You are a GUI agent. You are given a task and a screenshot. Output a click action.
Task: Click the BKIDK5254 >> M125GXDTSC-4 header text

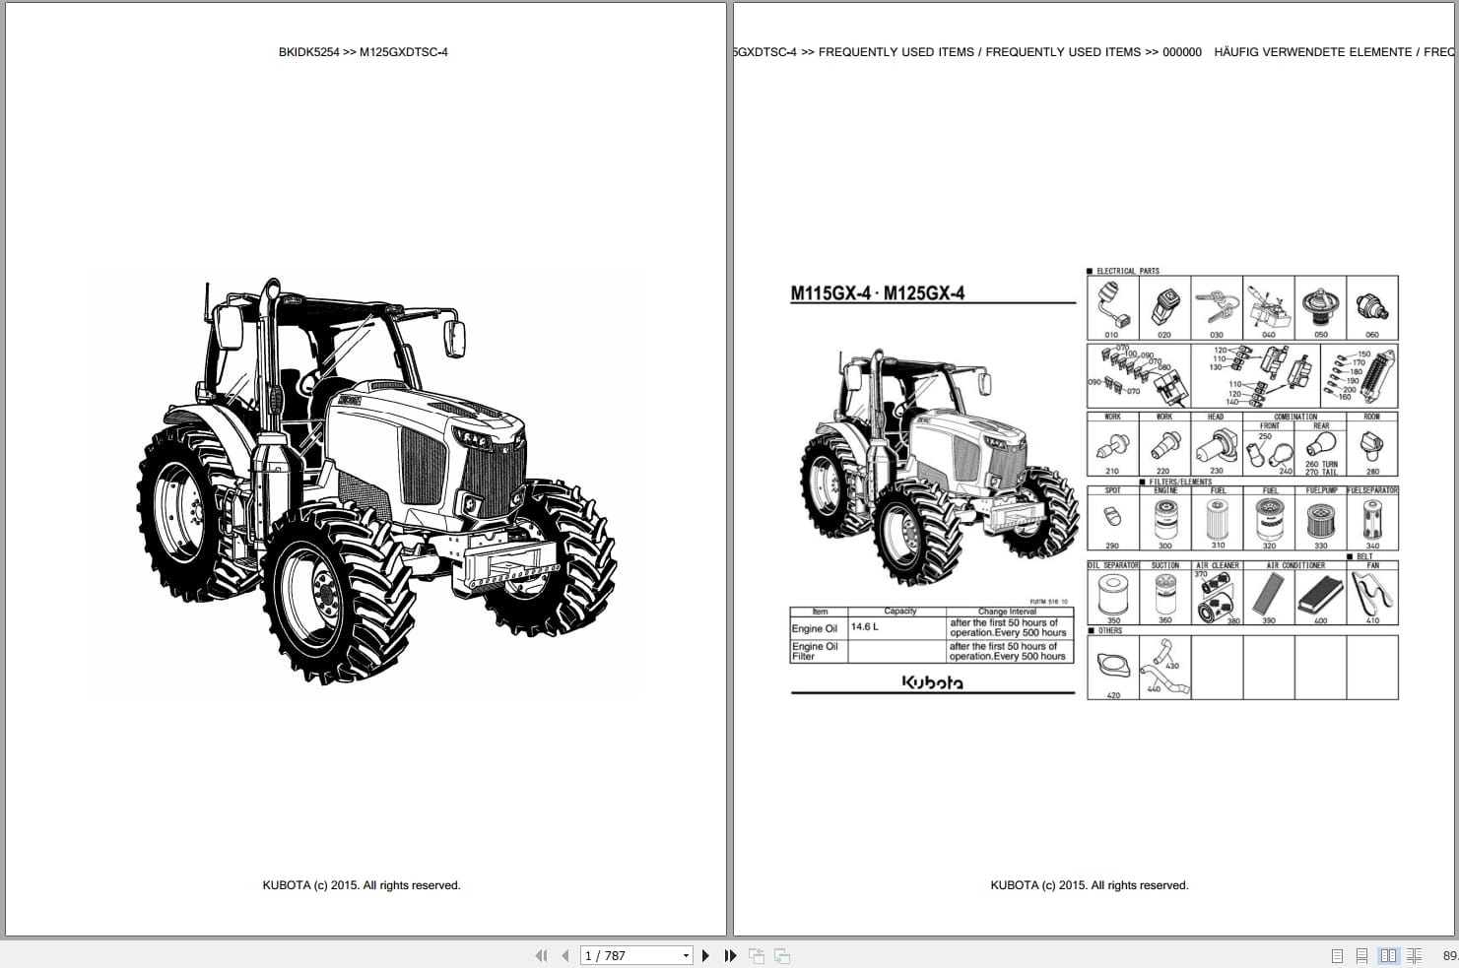coord(363,52)
